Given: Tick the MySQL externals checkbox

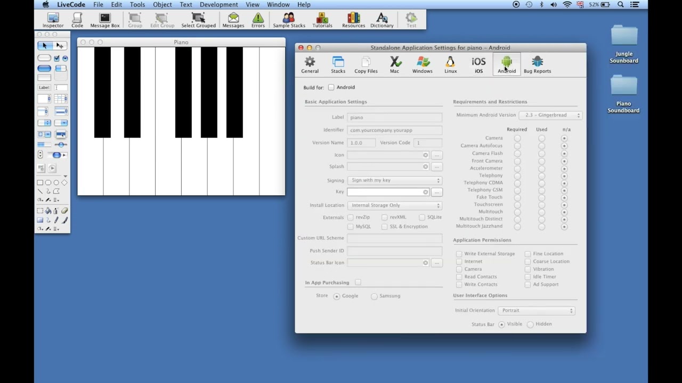Looking at the screenshot, I should pyautogui.click(x=351, y=227).
